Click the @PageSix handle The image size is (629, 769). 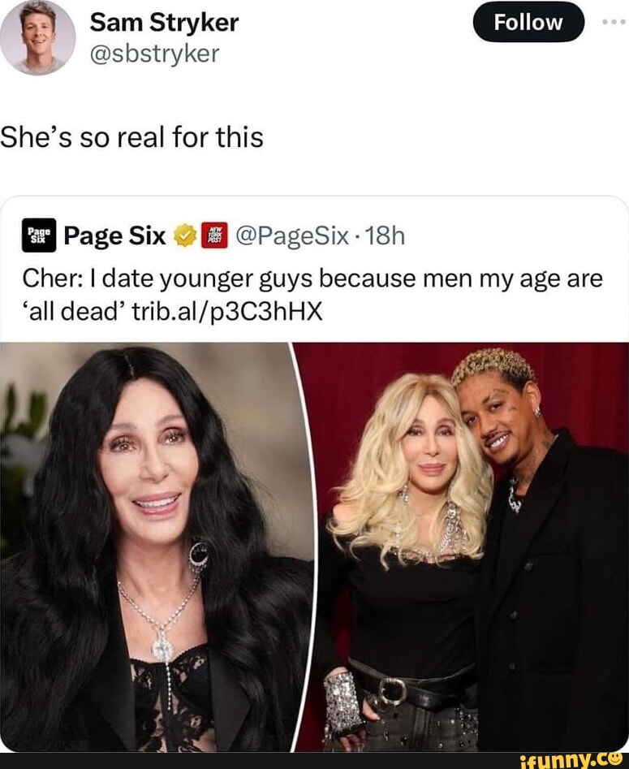point(292,236)
